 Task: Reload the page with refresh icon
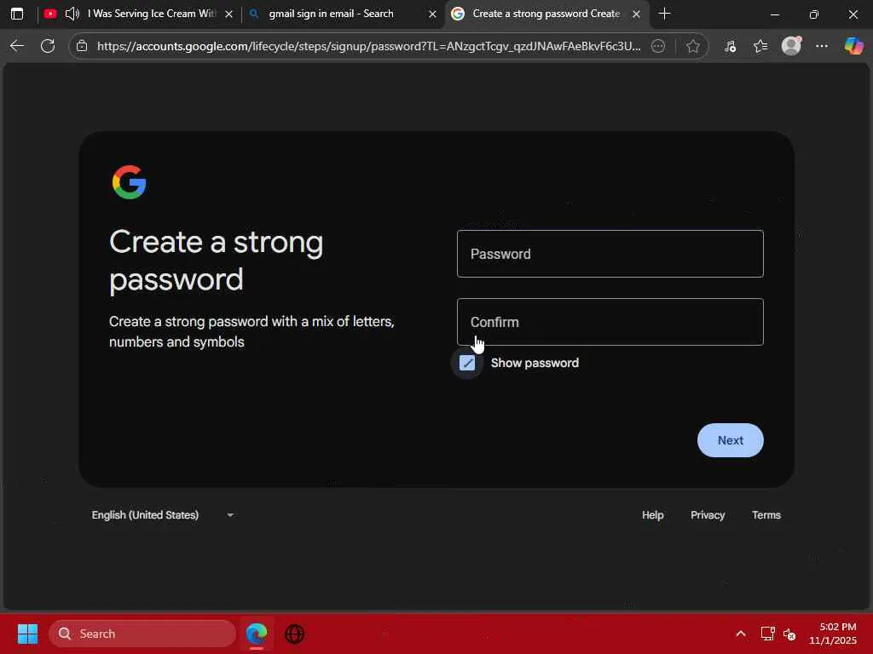48,46
